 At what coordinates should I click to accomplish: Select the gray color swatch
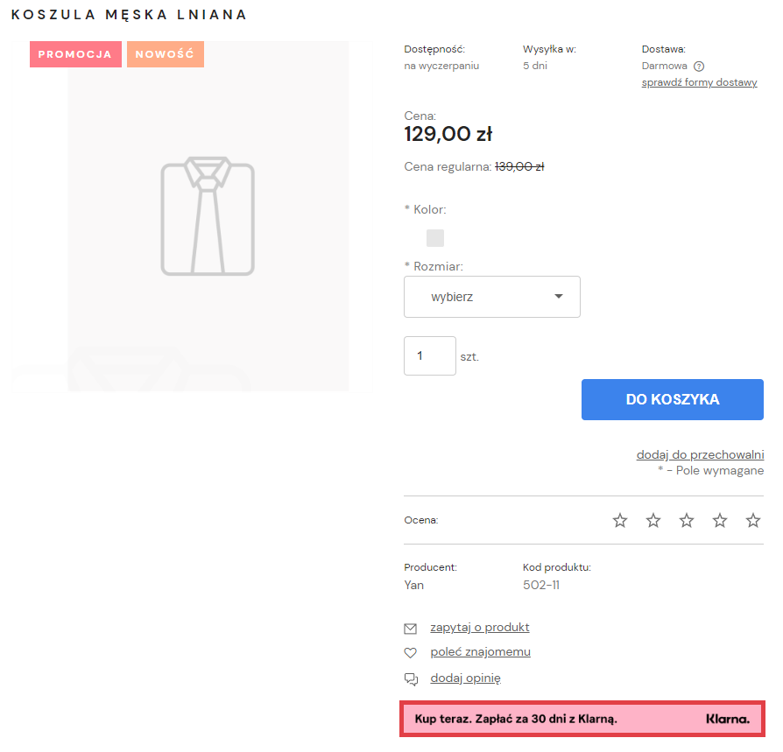pos(435,238)
